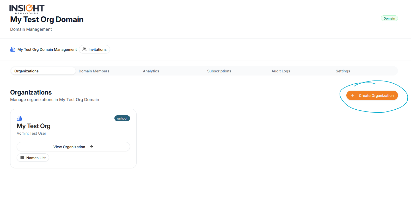Click the Insight Behaviours logo
The image size is (411, 200).
[x=27, y=9]
